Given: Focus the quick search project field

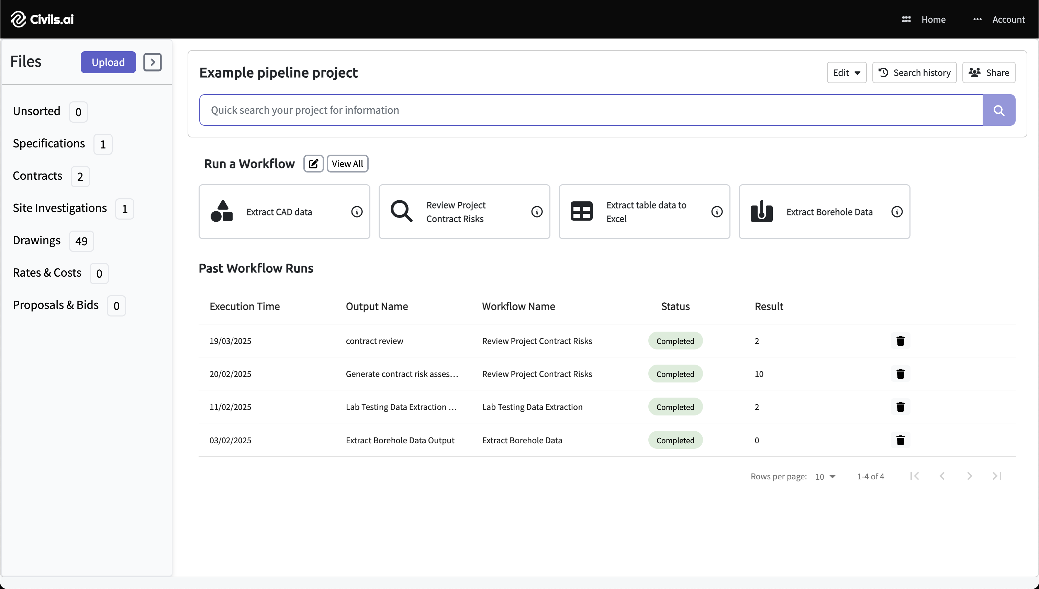Looking at the screenshot, I should 591,110.
